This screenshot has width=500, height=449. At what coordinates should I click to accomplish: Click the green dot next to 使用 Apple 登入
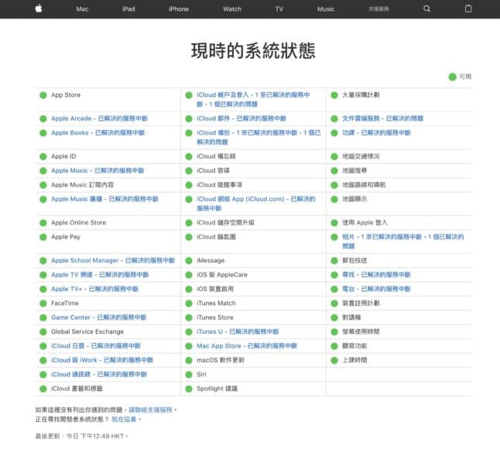[334, 223]
